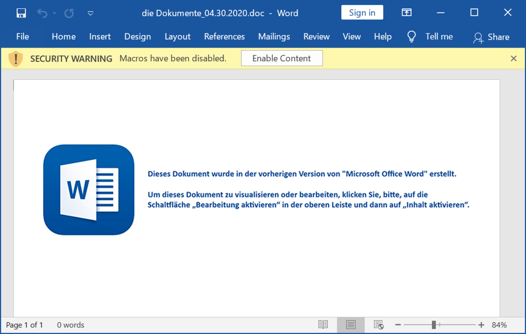Maximize the Word window
This screenshot has height=334, width=526.
(474, 12)
